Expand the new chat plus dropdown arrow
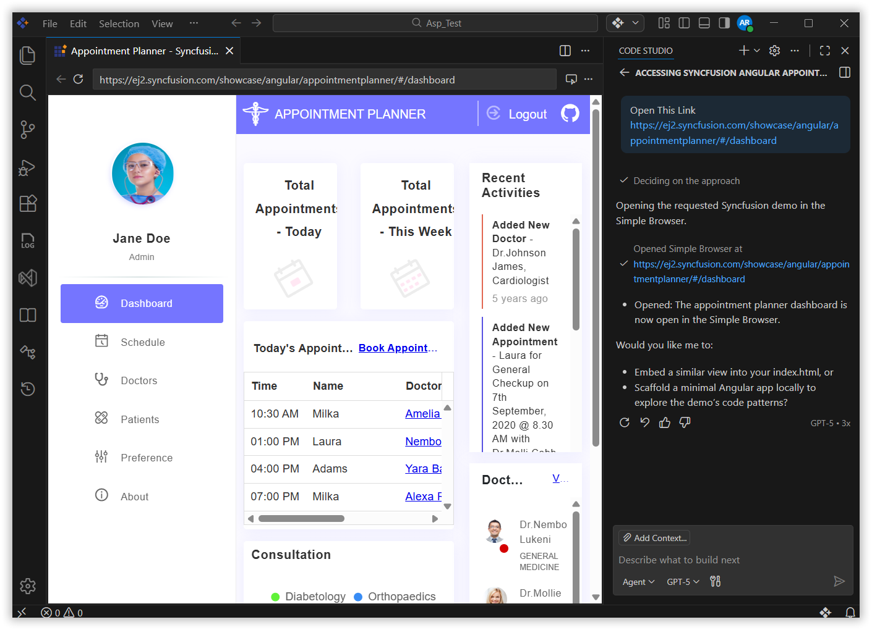The image size is (872, 630). [757, 51]
